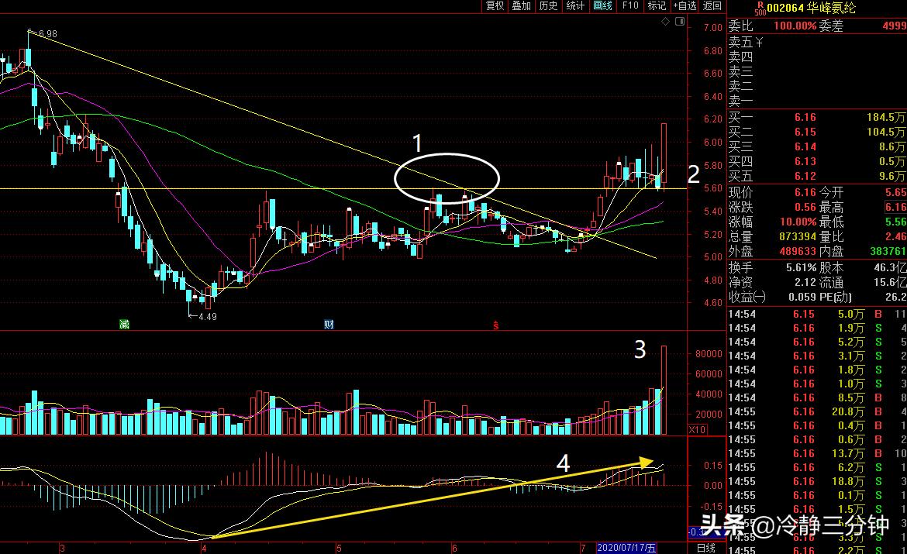
Task: Open the 叠加 overlay option
Action: click(x=521, y=5)
